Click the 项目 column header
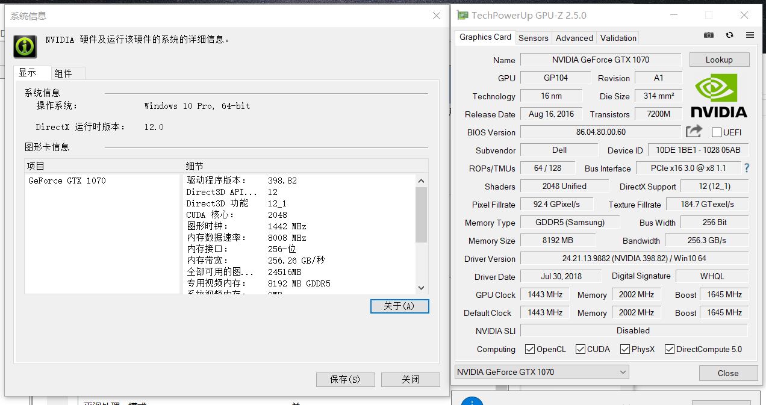This screenshot has height=405, width=766. click(x=103, y=166)
